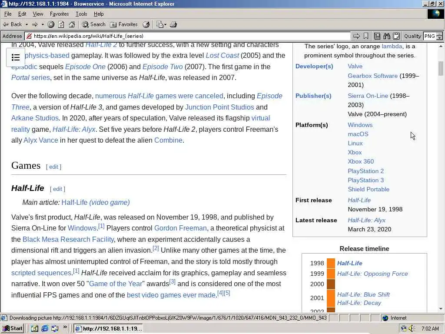Click the Browservice bookmark icon
This screenshot has width=445, height=334.
click(366, 36)
